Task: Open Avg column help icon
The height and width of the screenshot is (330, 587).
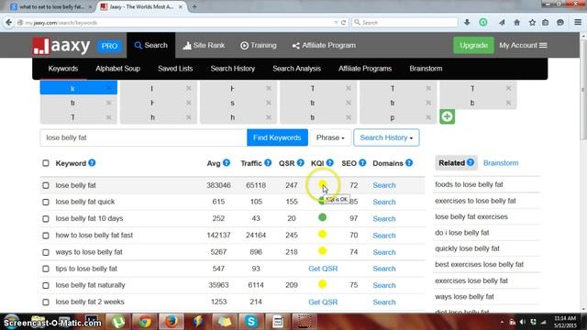Action: pyautogui.click(x=227, y=163)
